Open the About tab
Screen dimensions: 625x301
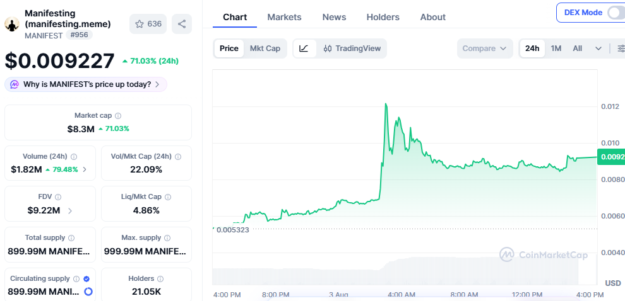pos(433,17)
